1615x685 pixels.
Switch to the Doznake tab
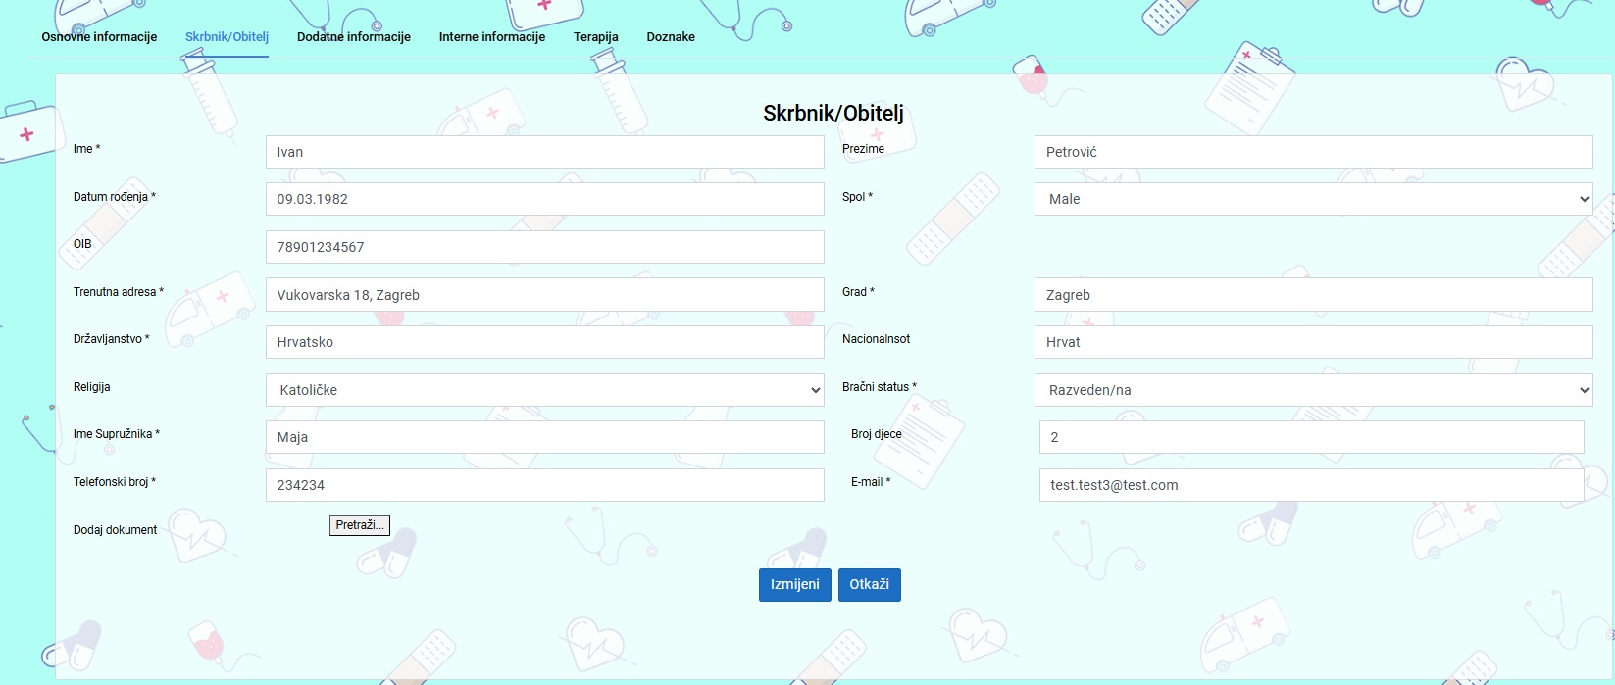pos(671,37)
